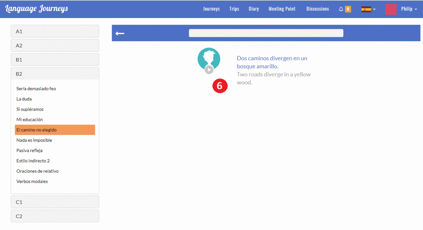Viewport: 423px width, 230px height.
Task: Go to Language Journeys home logo
Action: (x=37, y=9)
